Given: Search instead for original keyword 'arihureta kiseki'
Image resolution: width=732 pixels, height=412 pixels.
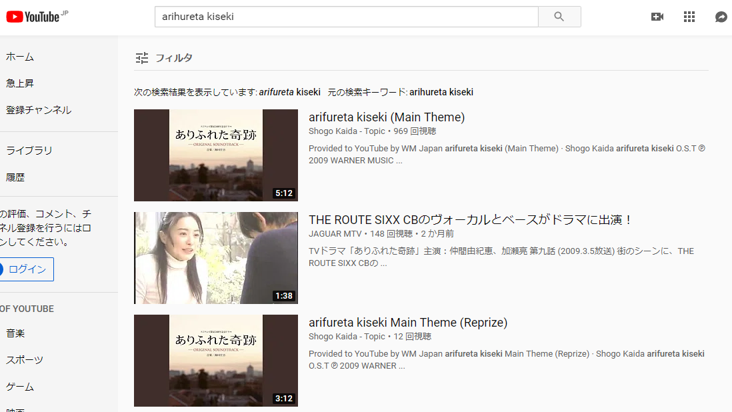Looking at the screenshot, I should click(441, 93).
